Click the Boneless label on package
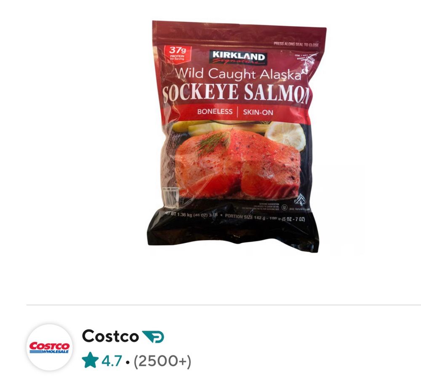Viewport: 421px width, 387px height. point(215,112)
